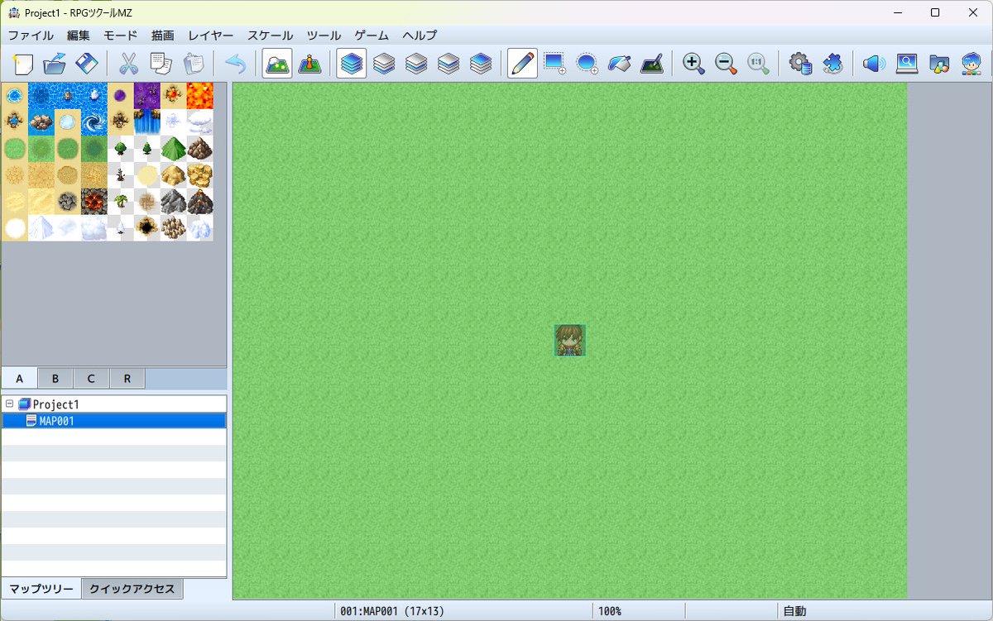Screen dimensions: 993x621
Task: Select the Pencil drawing tool
Action: [522, 64]
